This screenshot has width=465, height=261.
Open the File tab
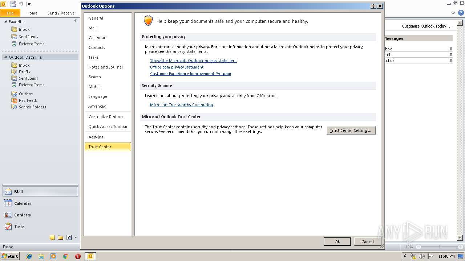[10, 13]
